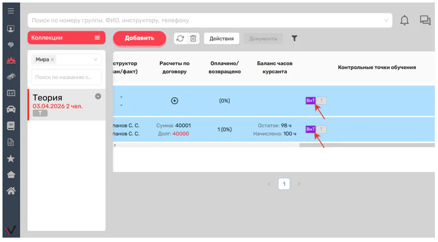Click the scrollbar left arrow
This screenshot has width=438, height=242.
[115, 145]
